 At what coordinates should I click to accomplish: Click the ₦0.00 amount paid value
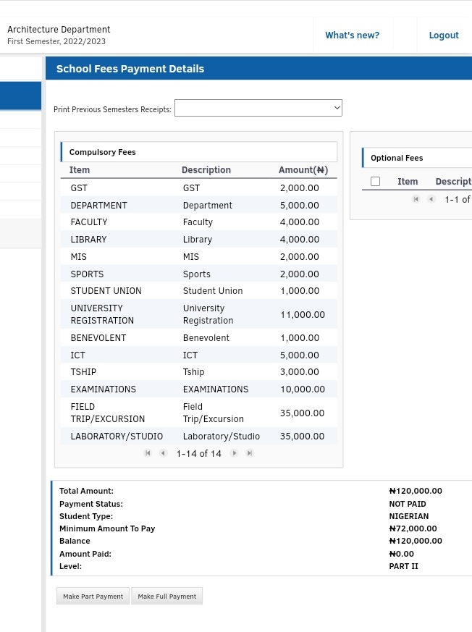point(402,554)
